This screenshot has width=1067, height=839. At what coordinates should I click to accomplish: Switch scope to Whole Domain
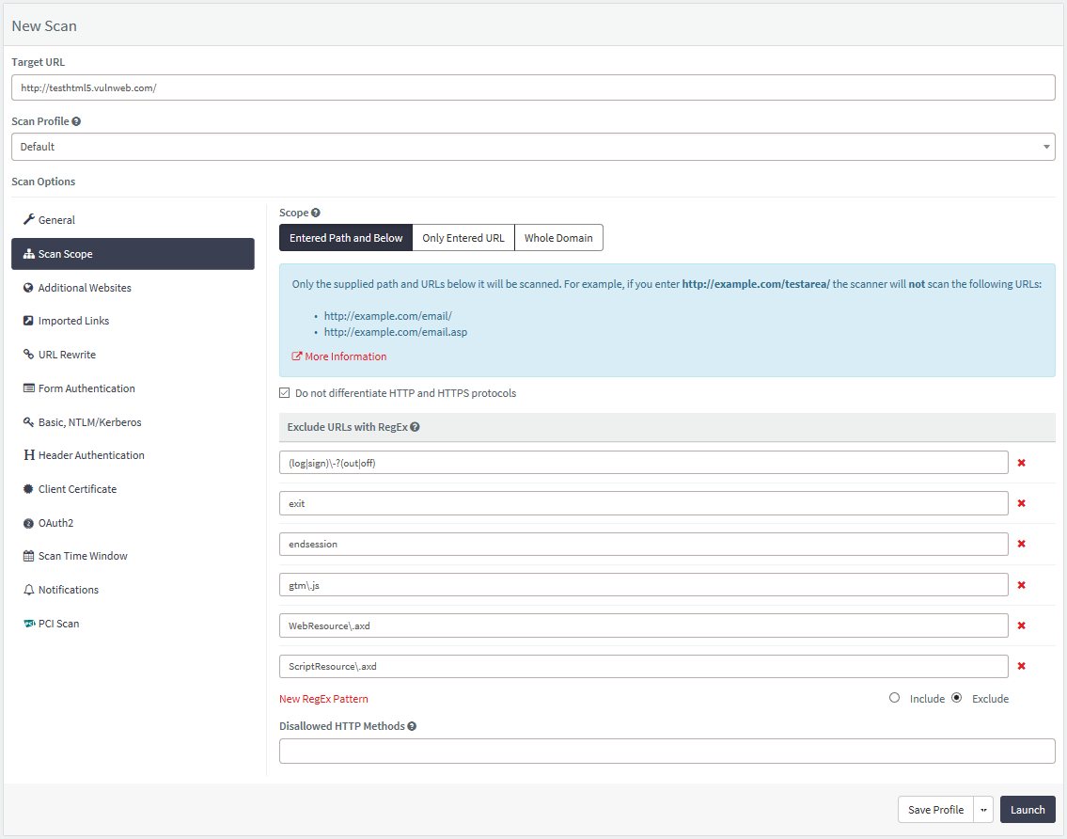(558, 238)
